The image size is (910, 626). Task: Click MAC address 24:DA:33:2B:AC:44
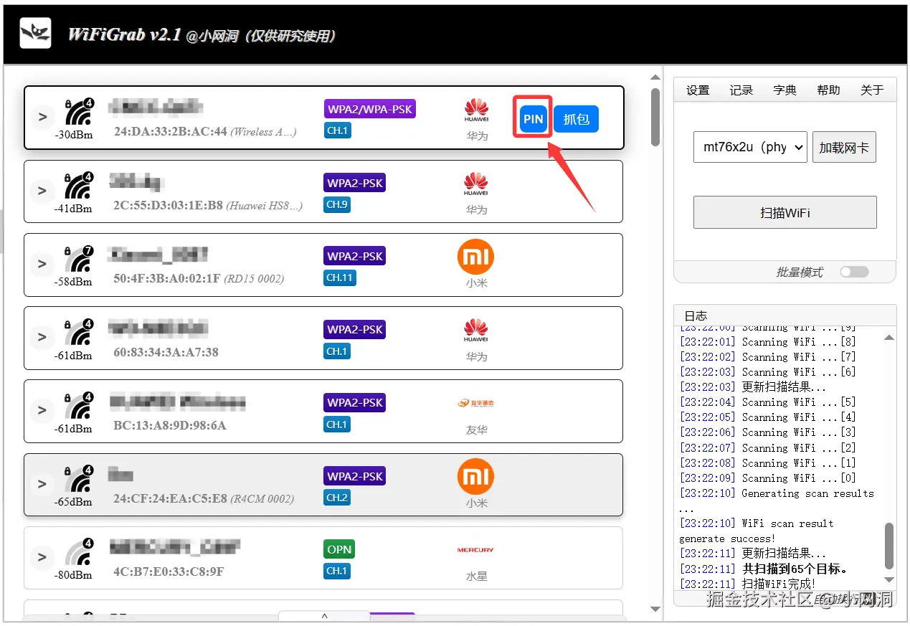coord(170,131)
